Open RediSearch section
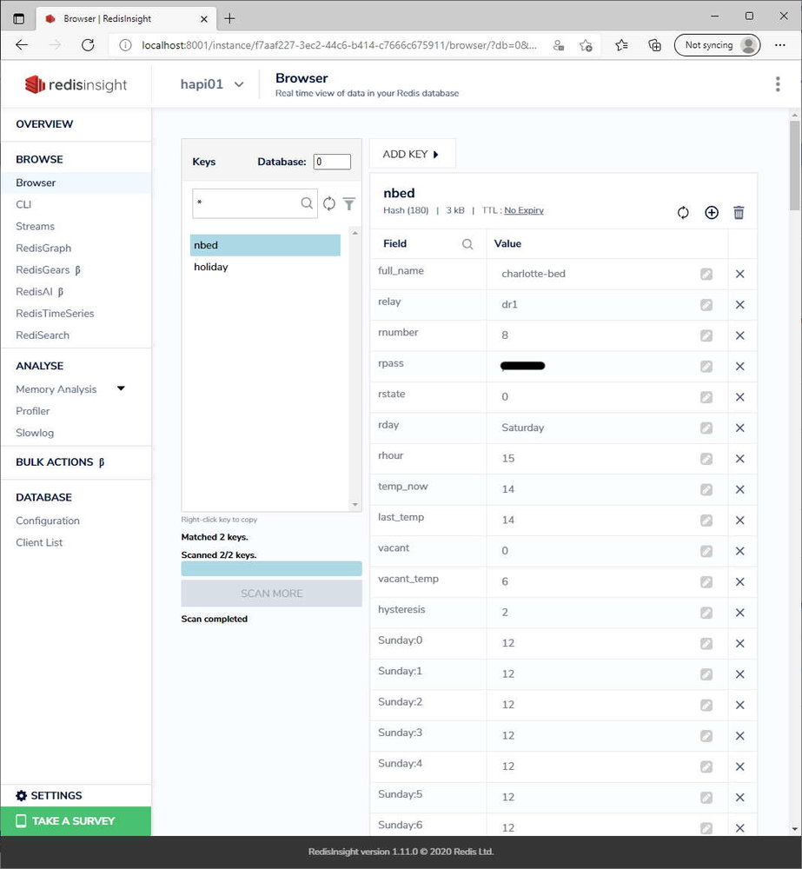Viewport: 802px width, 869px height. point(43,335)
